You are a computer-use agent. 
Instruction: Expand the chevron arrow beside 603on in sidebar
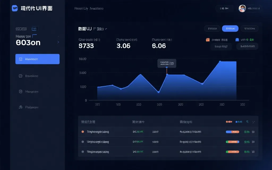[x=58, y=42]
